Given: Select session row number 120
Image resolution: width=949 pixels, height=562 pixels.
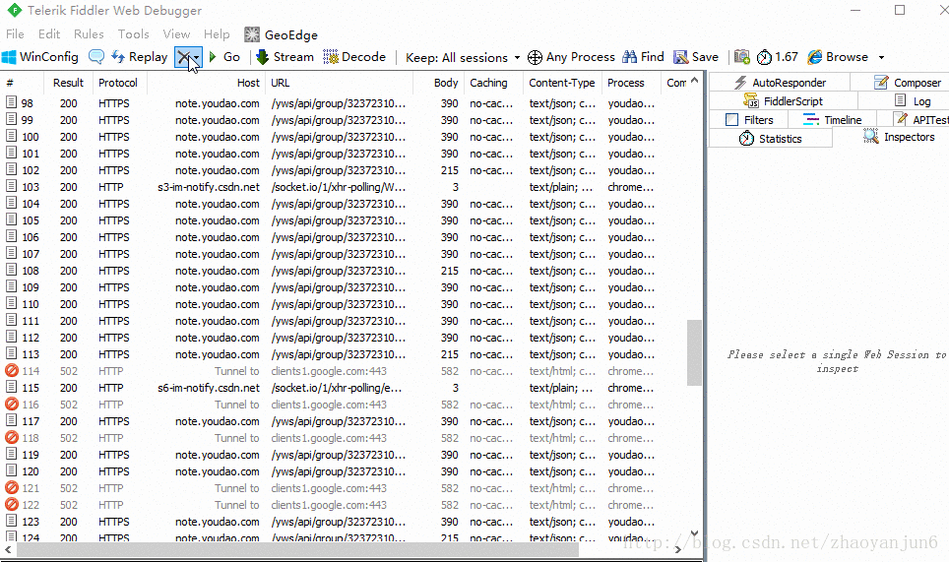Looking at the screenshot, I should [x=345, y=471].
